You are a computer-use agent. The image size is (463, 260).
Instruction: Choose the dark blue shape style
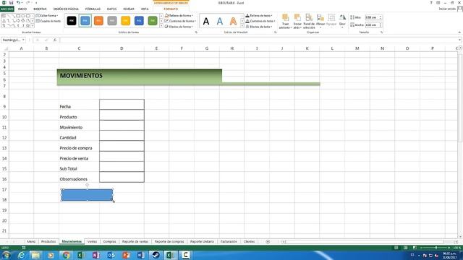click(139, 21)
